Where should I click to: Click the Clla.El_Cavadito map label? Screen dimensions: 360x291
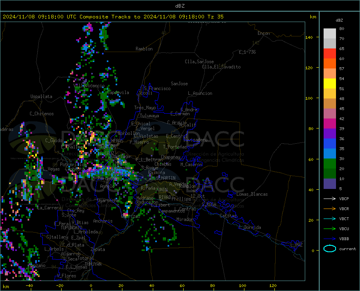[221, 67]
